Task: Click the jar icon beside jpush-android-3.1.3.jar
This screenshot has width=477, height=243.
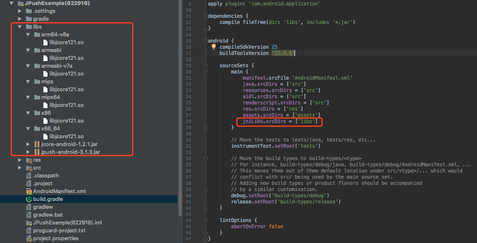Action: [x=37, y=152]
